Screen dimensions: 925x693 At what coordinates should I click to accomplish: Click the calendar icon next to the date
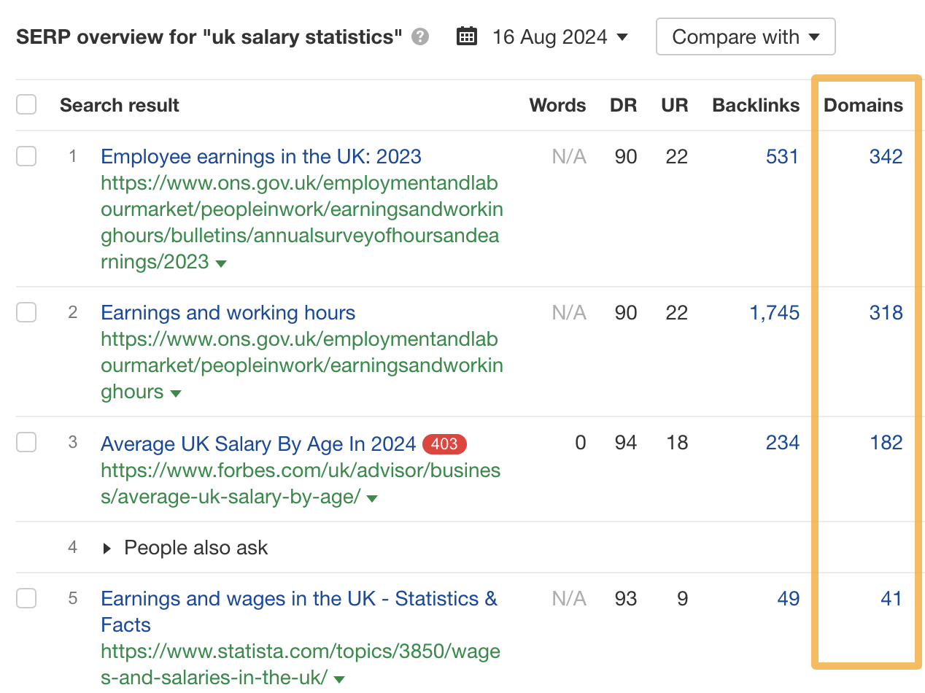(467, 36)
